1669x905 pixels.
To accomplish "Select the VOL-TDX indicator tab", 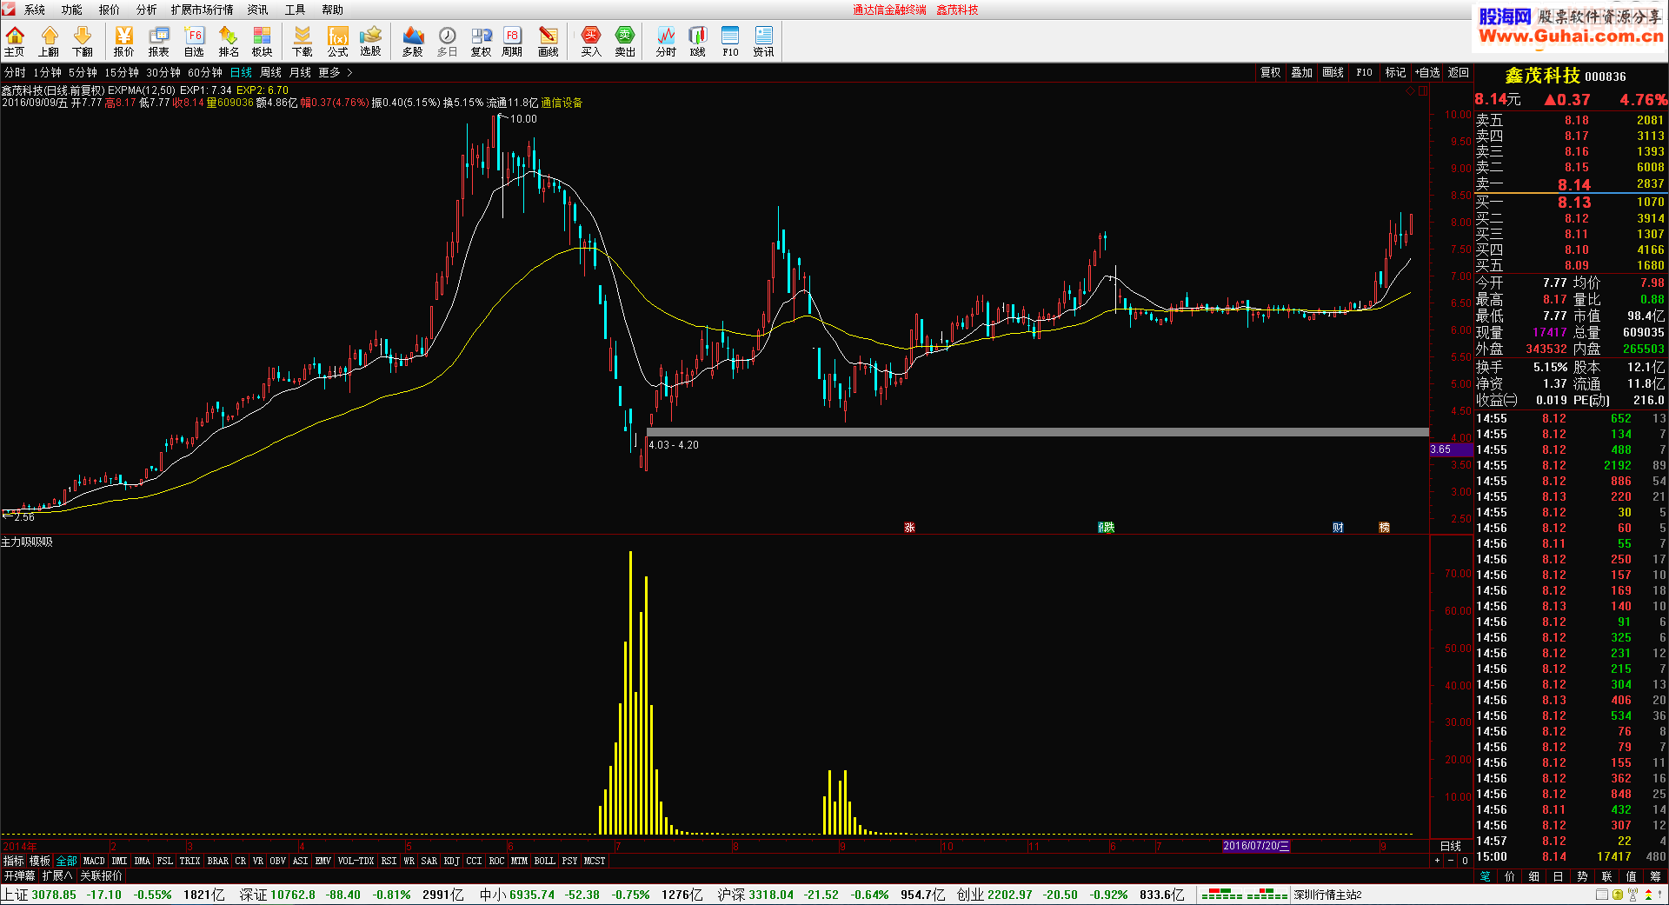I will [356, 861].
